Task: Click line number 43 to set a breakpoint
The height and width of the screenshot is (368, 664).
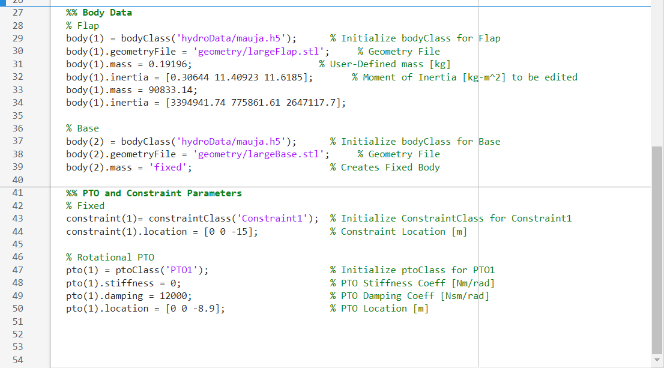Action: [x=17, y=219]
